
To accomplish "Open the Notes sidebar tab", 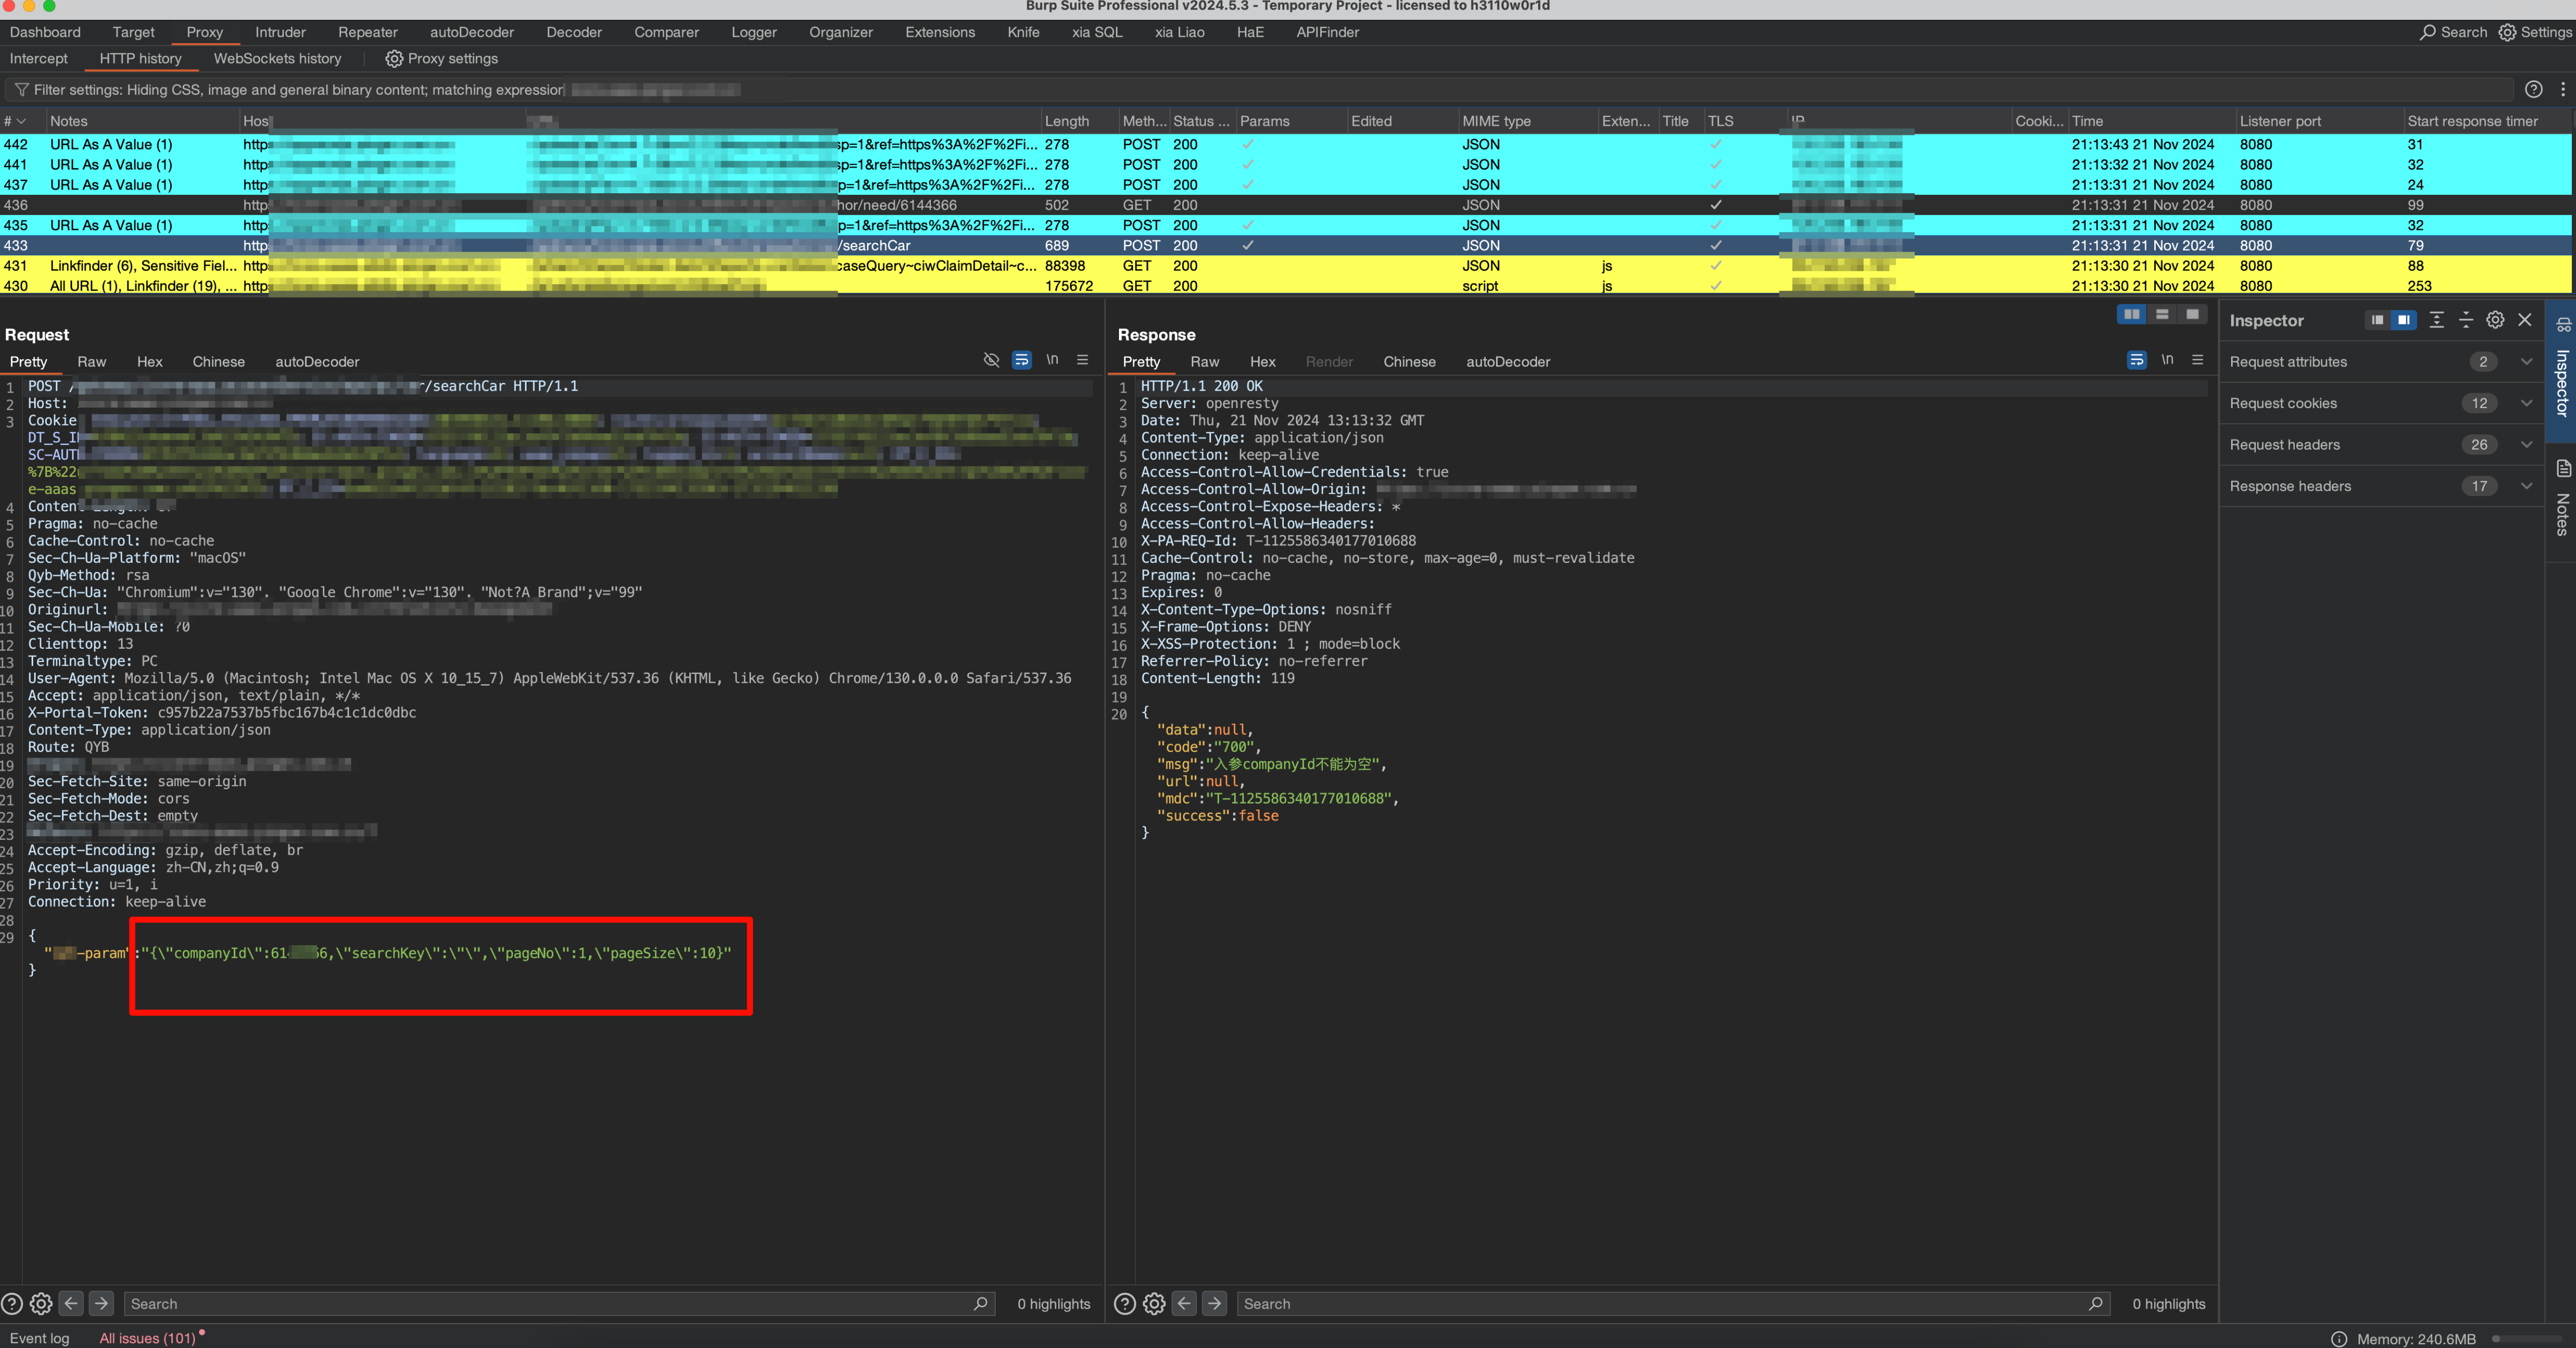I will point(2561,499).
